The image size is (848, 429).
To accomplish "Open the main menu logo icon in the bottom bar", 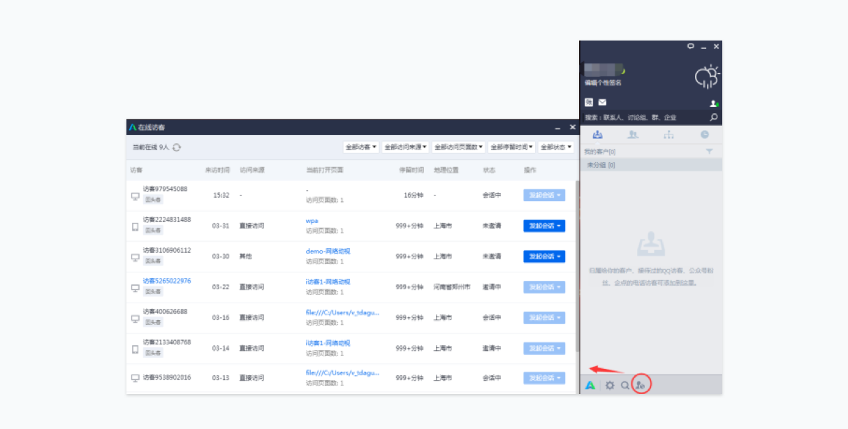I will coord(590,385).
